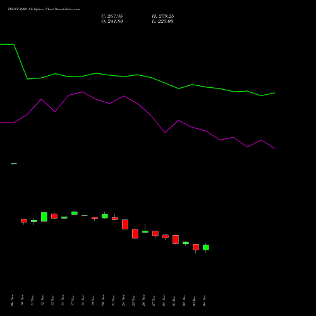Select the small green 11 Nov candle
The image size is (316, 316).
[x=34, y=221]
